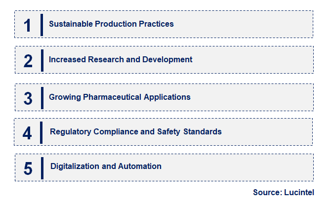Click the vertical bar beside number 4
Image resolution: width=333 pixels, height=209 pixels.
coord(41,133)
